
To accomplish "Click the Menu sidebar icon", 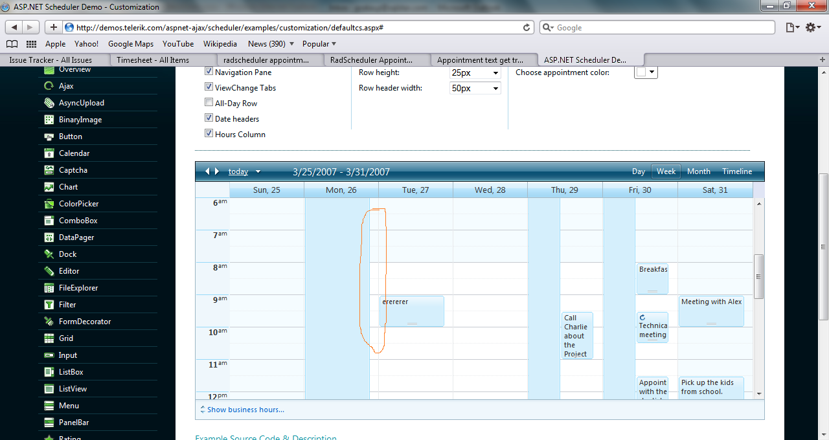I will [x=49, y=406].
